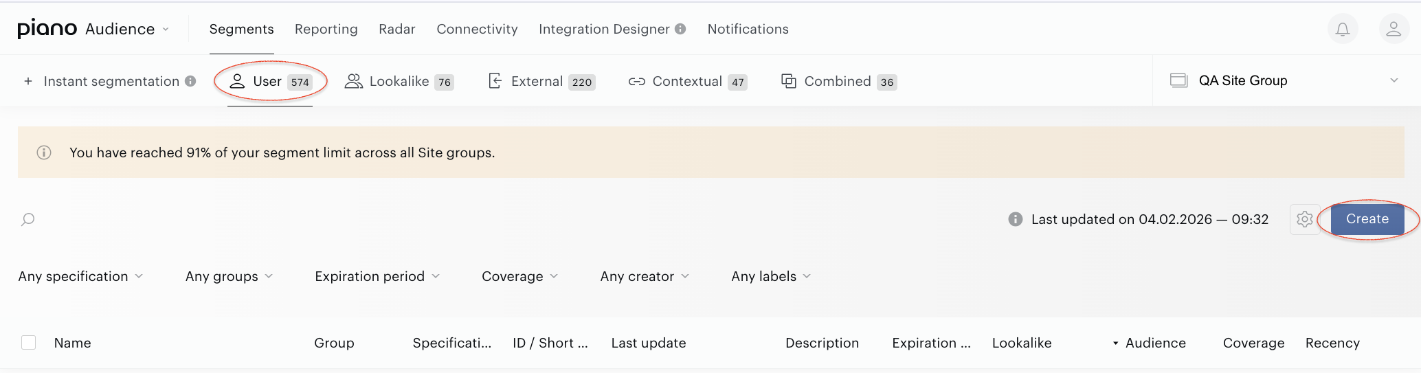Sort by the Name column header
This screenshot has height=373, width=1421.
[72, 343]
